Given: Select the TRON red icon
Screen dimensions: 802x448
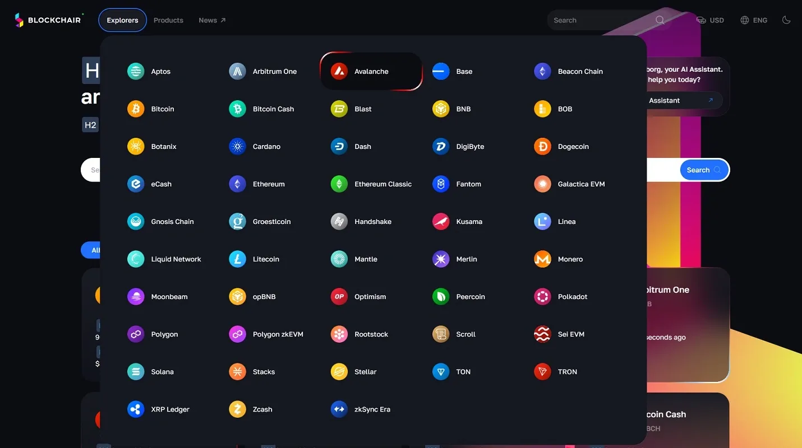Looking at the screenshot, I should [542, 371].
